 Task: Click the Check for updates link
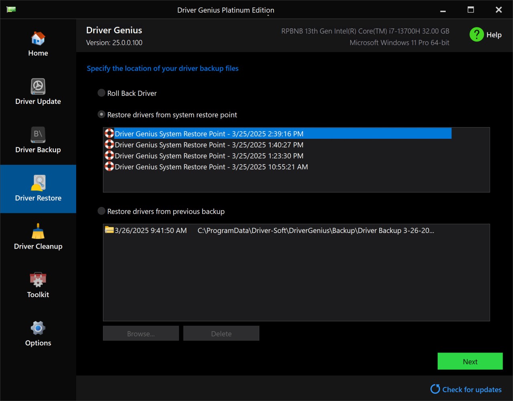pyautogui.click(x=471, y=389)
